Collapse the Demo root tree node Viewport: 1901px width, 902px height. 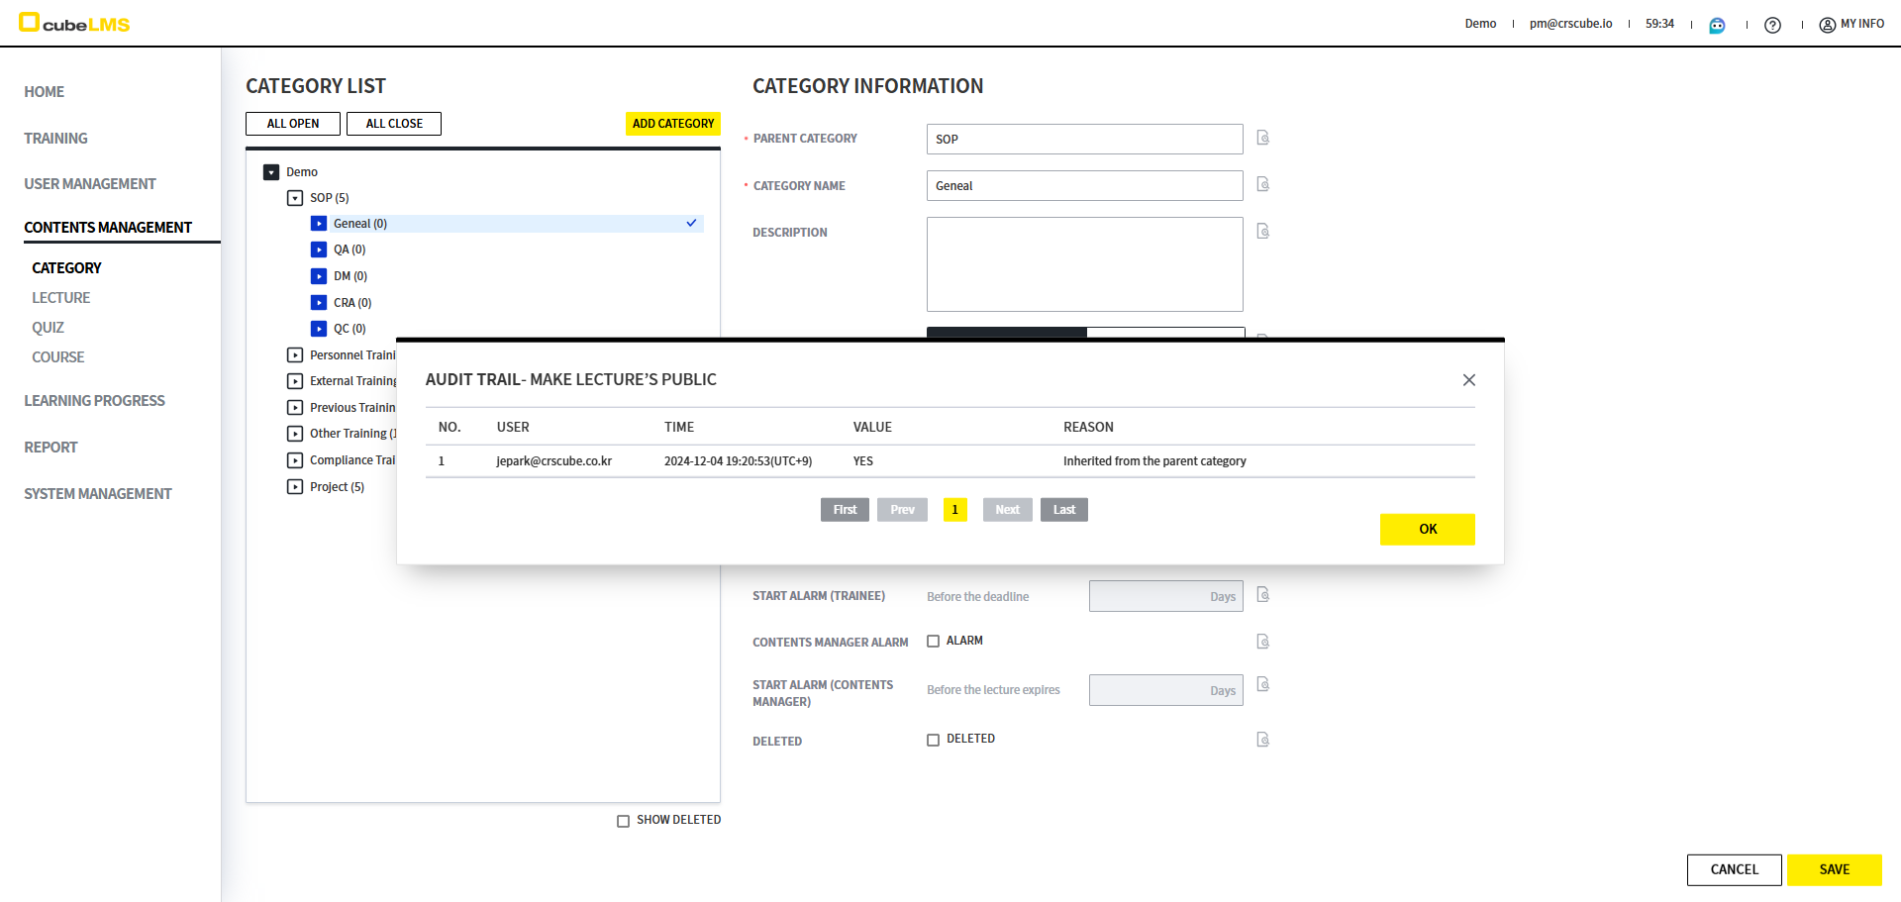271,172
